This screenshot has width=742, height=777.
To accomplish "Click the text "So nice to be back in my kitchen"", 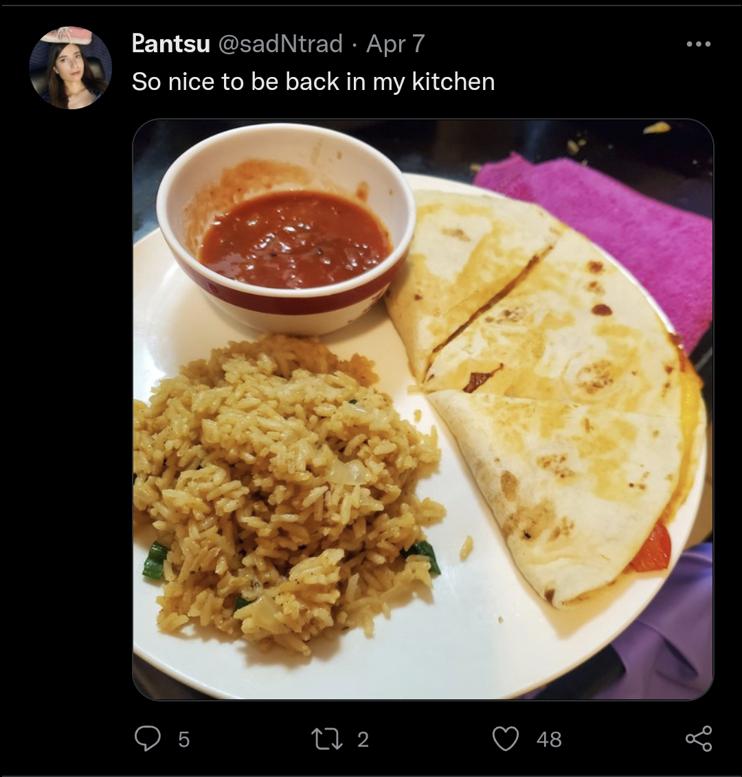I will [x=313, y=82].
